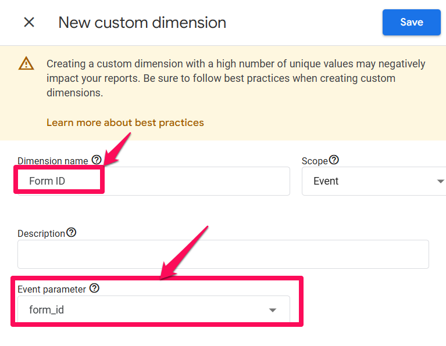Open the Event parameter form_id dropdown

pos(154,309)
